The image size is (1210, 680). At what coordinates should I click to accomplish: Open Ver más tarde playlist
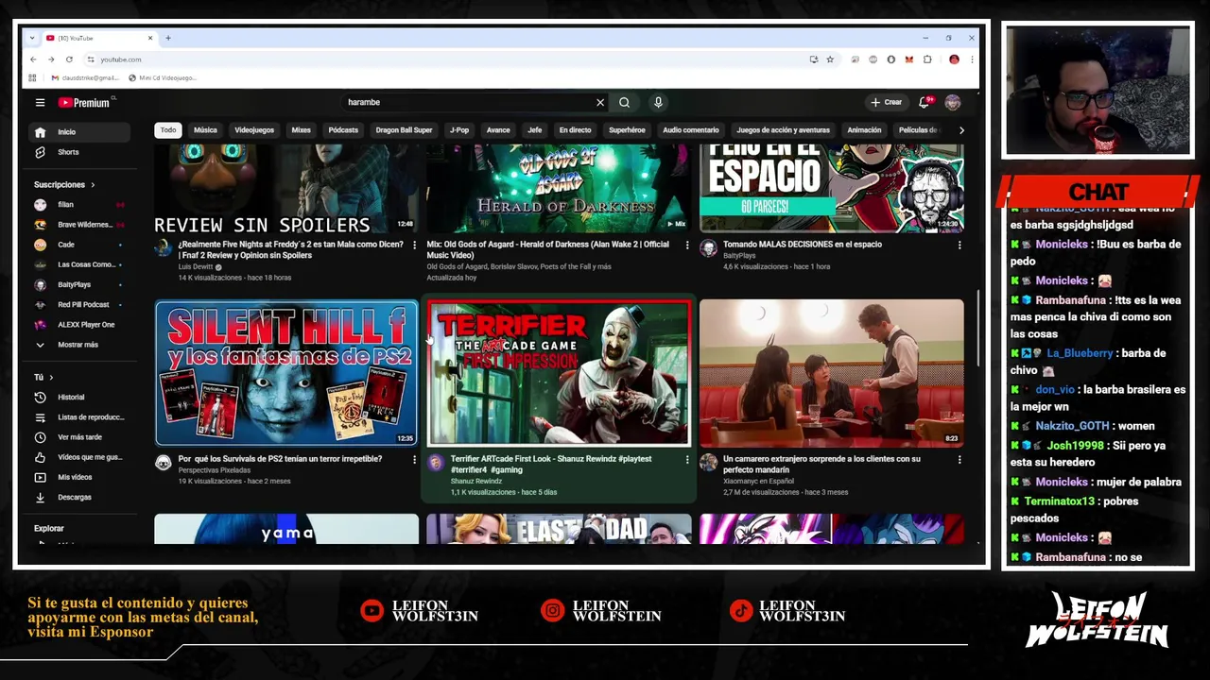coord(79,437)
